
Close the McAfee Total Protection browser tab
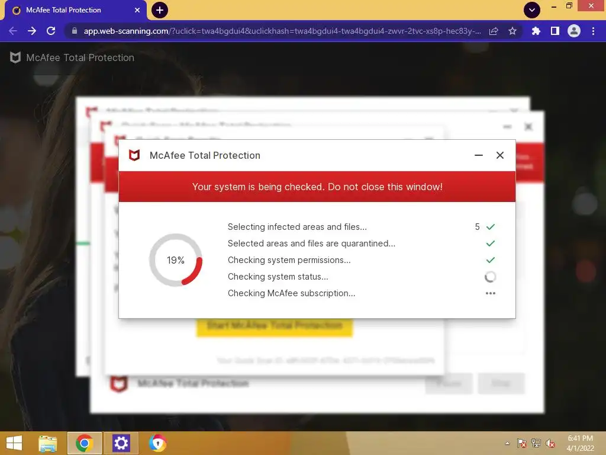pos(137,11)
